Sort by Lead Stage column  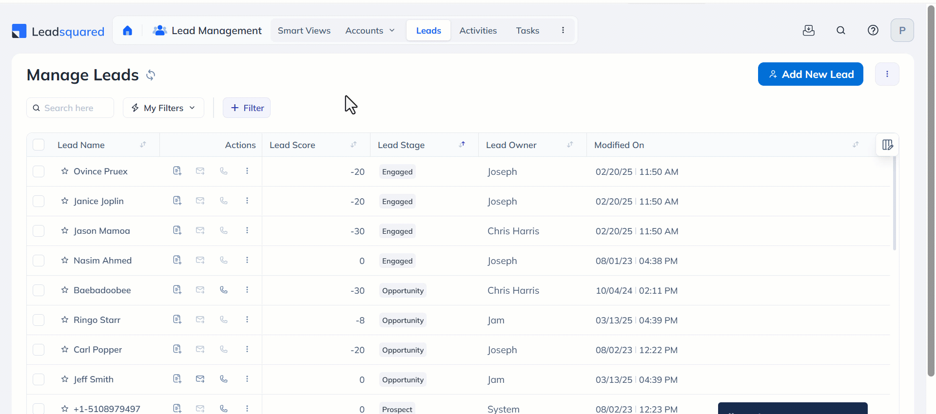click(x=462, y=145)
